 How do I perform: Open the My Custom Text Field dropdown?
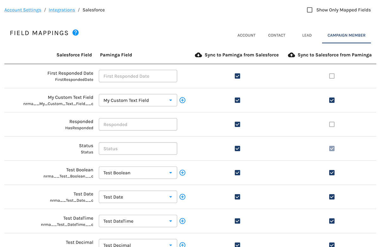170,100
